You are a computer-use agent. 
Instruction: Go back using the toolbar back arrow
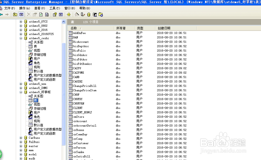coord(1,15)
